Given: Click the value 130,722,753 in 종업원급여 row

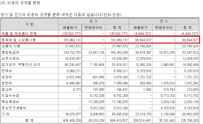Looking at the screenshot, I should pos(72,52).
